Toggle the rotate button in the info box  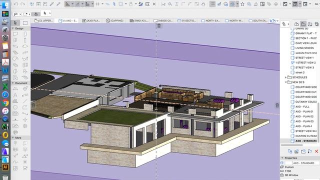(x=36, y=14)
